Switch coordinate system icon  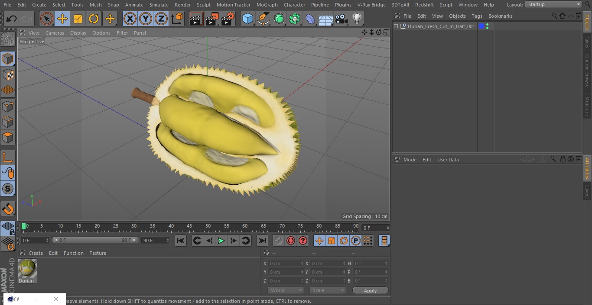point(177,19)
